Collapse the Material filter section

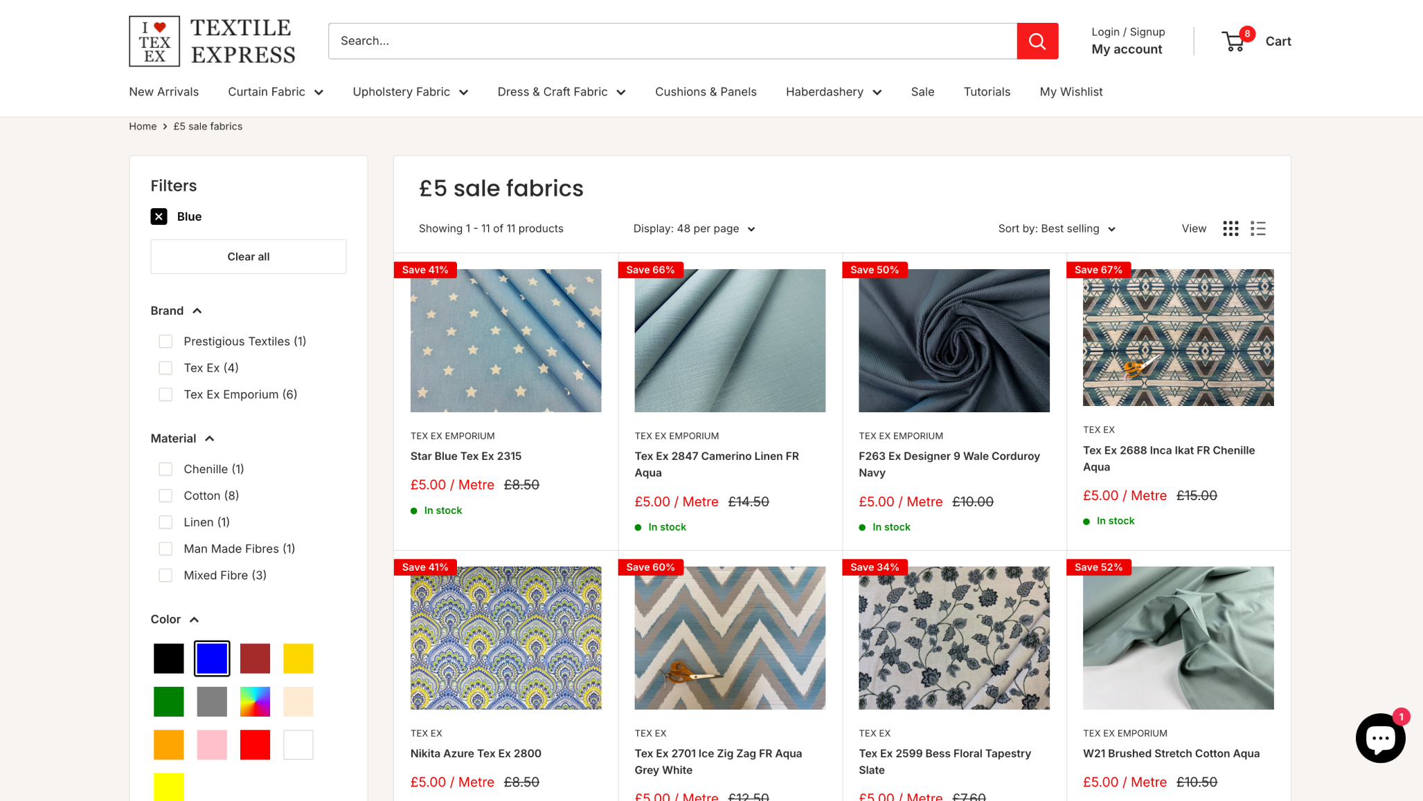(x=182, y=439)
